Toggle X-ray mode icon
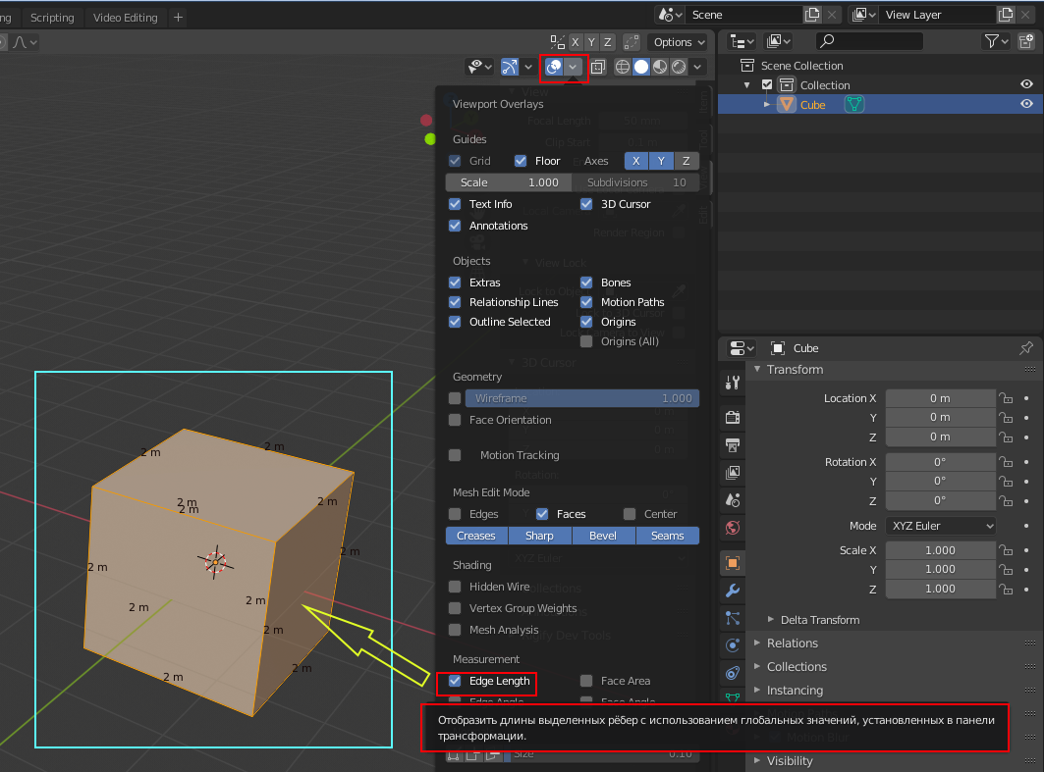This screenshot has width=1044, height=772. coord(598,67)
